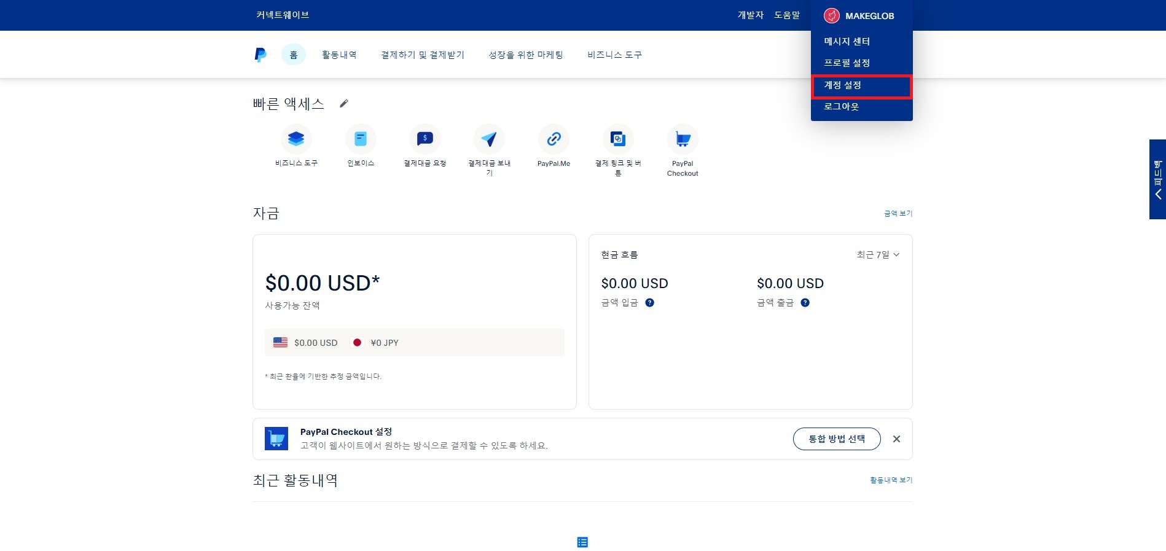Click the list icon under 최근 활동내역
1166x551 pixels.
(582, 542)
